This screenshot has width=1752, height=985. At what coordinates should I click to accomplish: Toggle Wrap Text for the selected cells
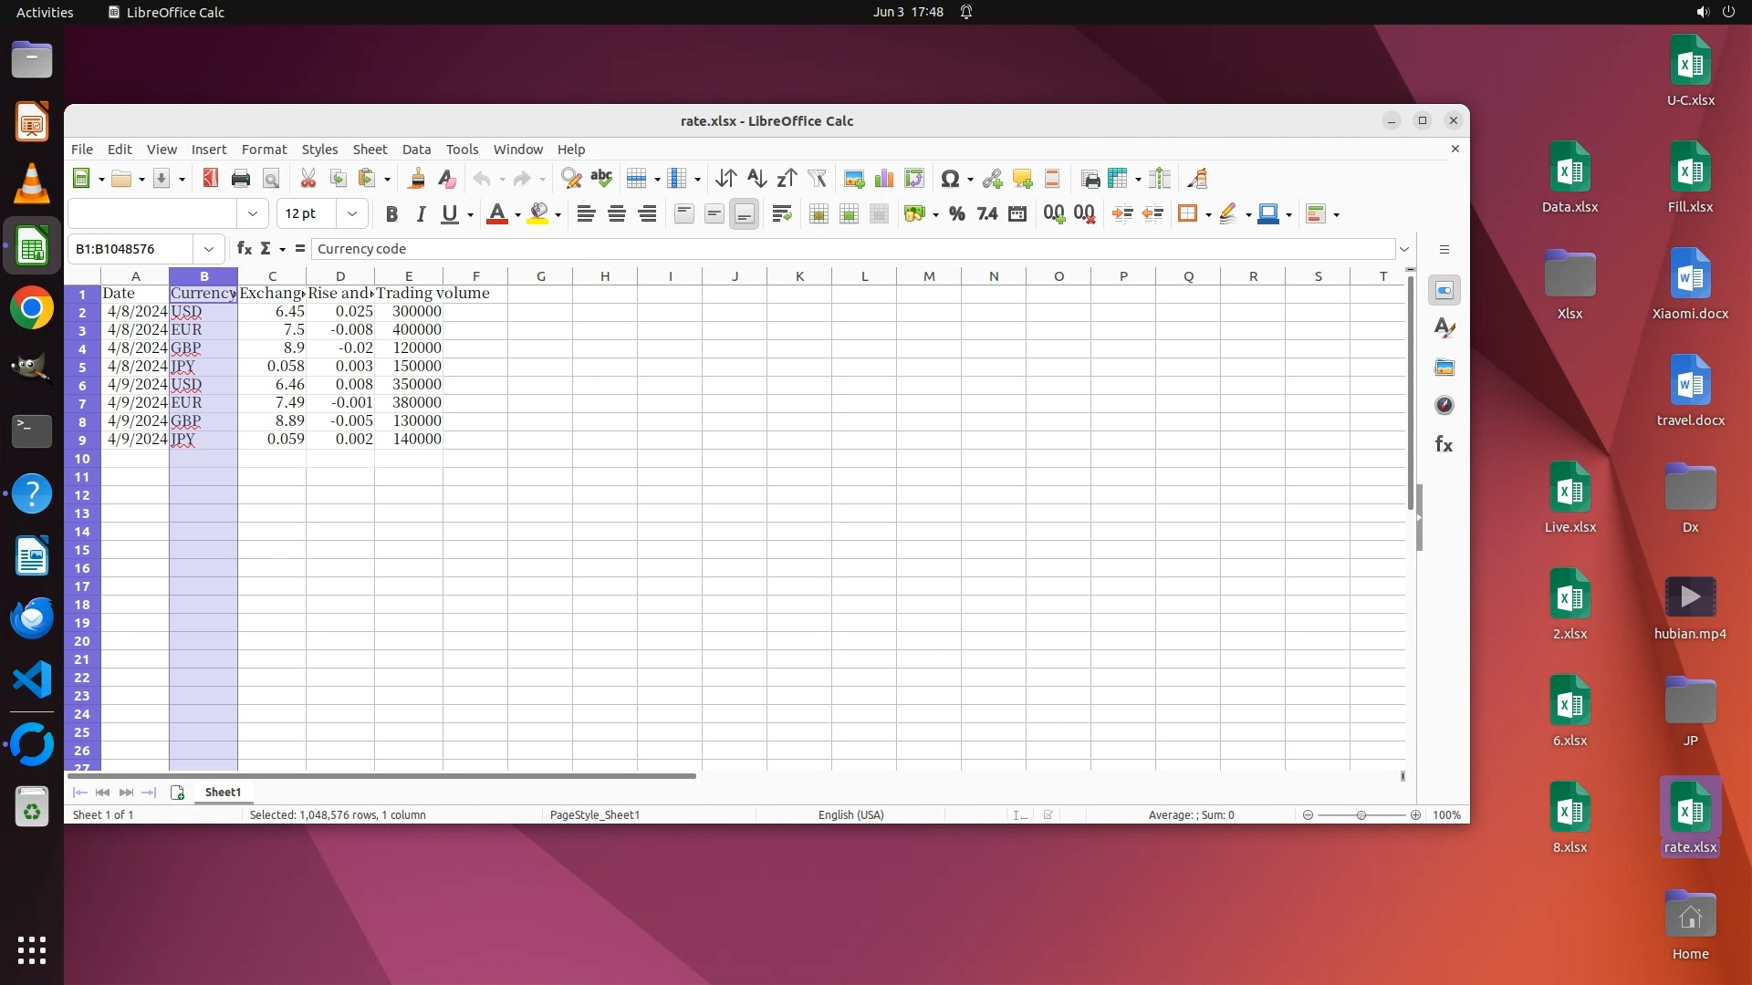(x=781, y=214)
